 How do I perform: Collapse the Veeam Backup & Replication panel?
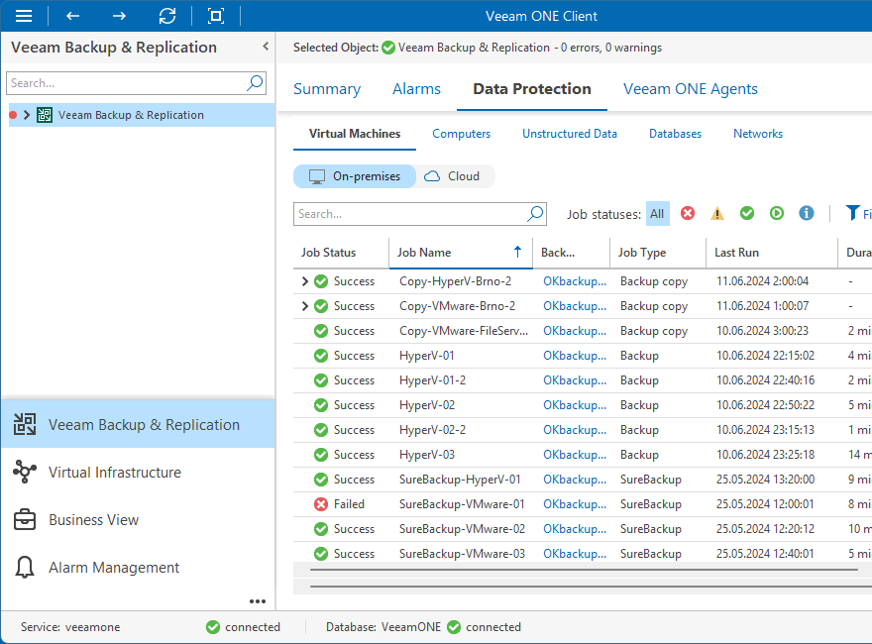pos(265,47)
